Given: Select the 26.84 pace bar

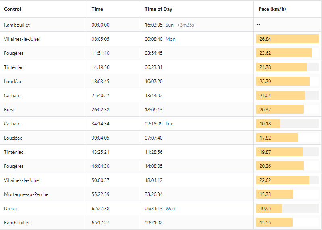Looking at the screenshot, I should pos(287,39).
